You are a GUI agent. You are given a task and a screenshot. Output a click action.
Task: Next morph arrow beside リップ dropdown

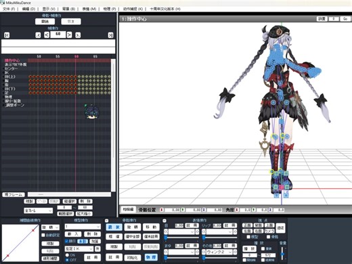pos(235,232)
